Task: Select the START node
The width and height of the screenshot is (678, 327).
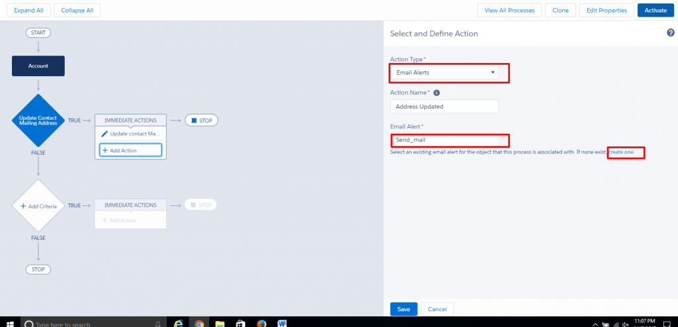Action: (38, 32)
